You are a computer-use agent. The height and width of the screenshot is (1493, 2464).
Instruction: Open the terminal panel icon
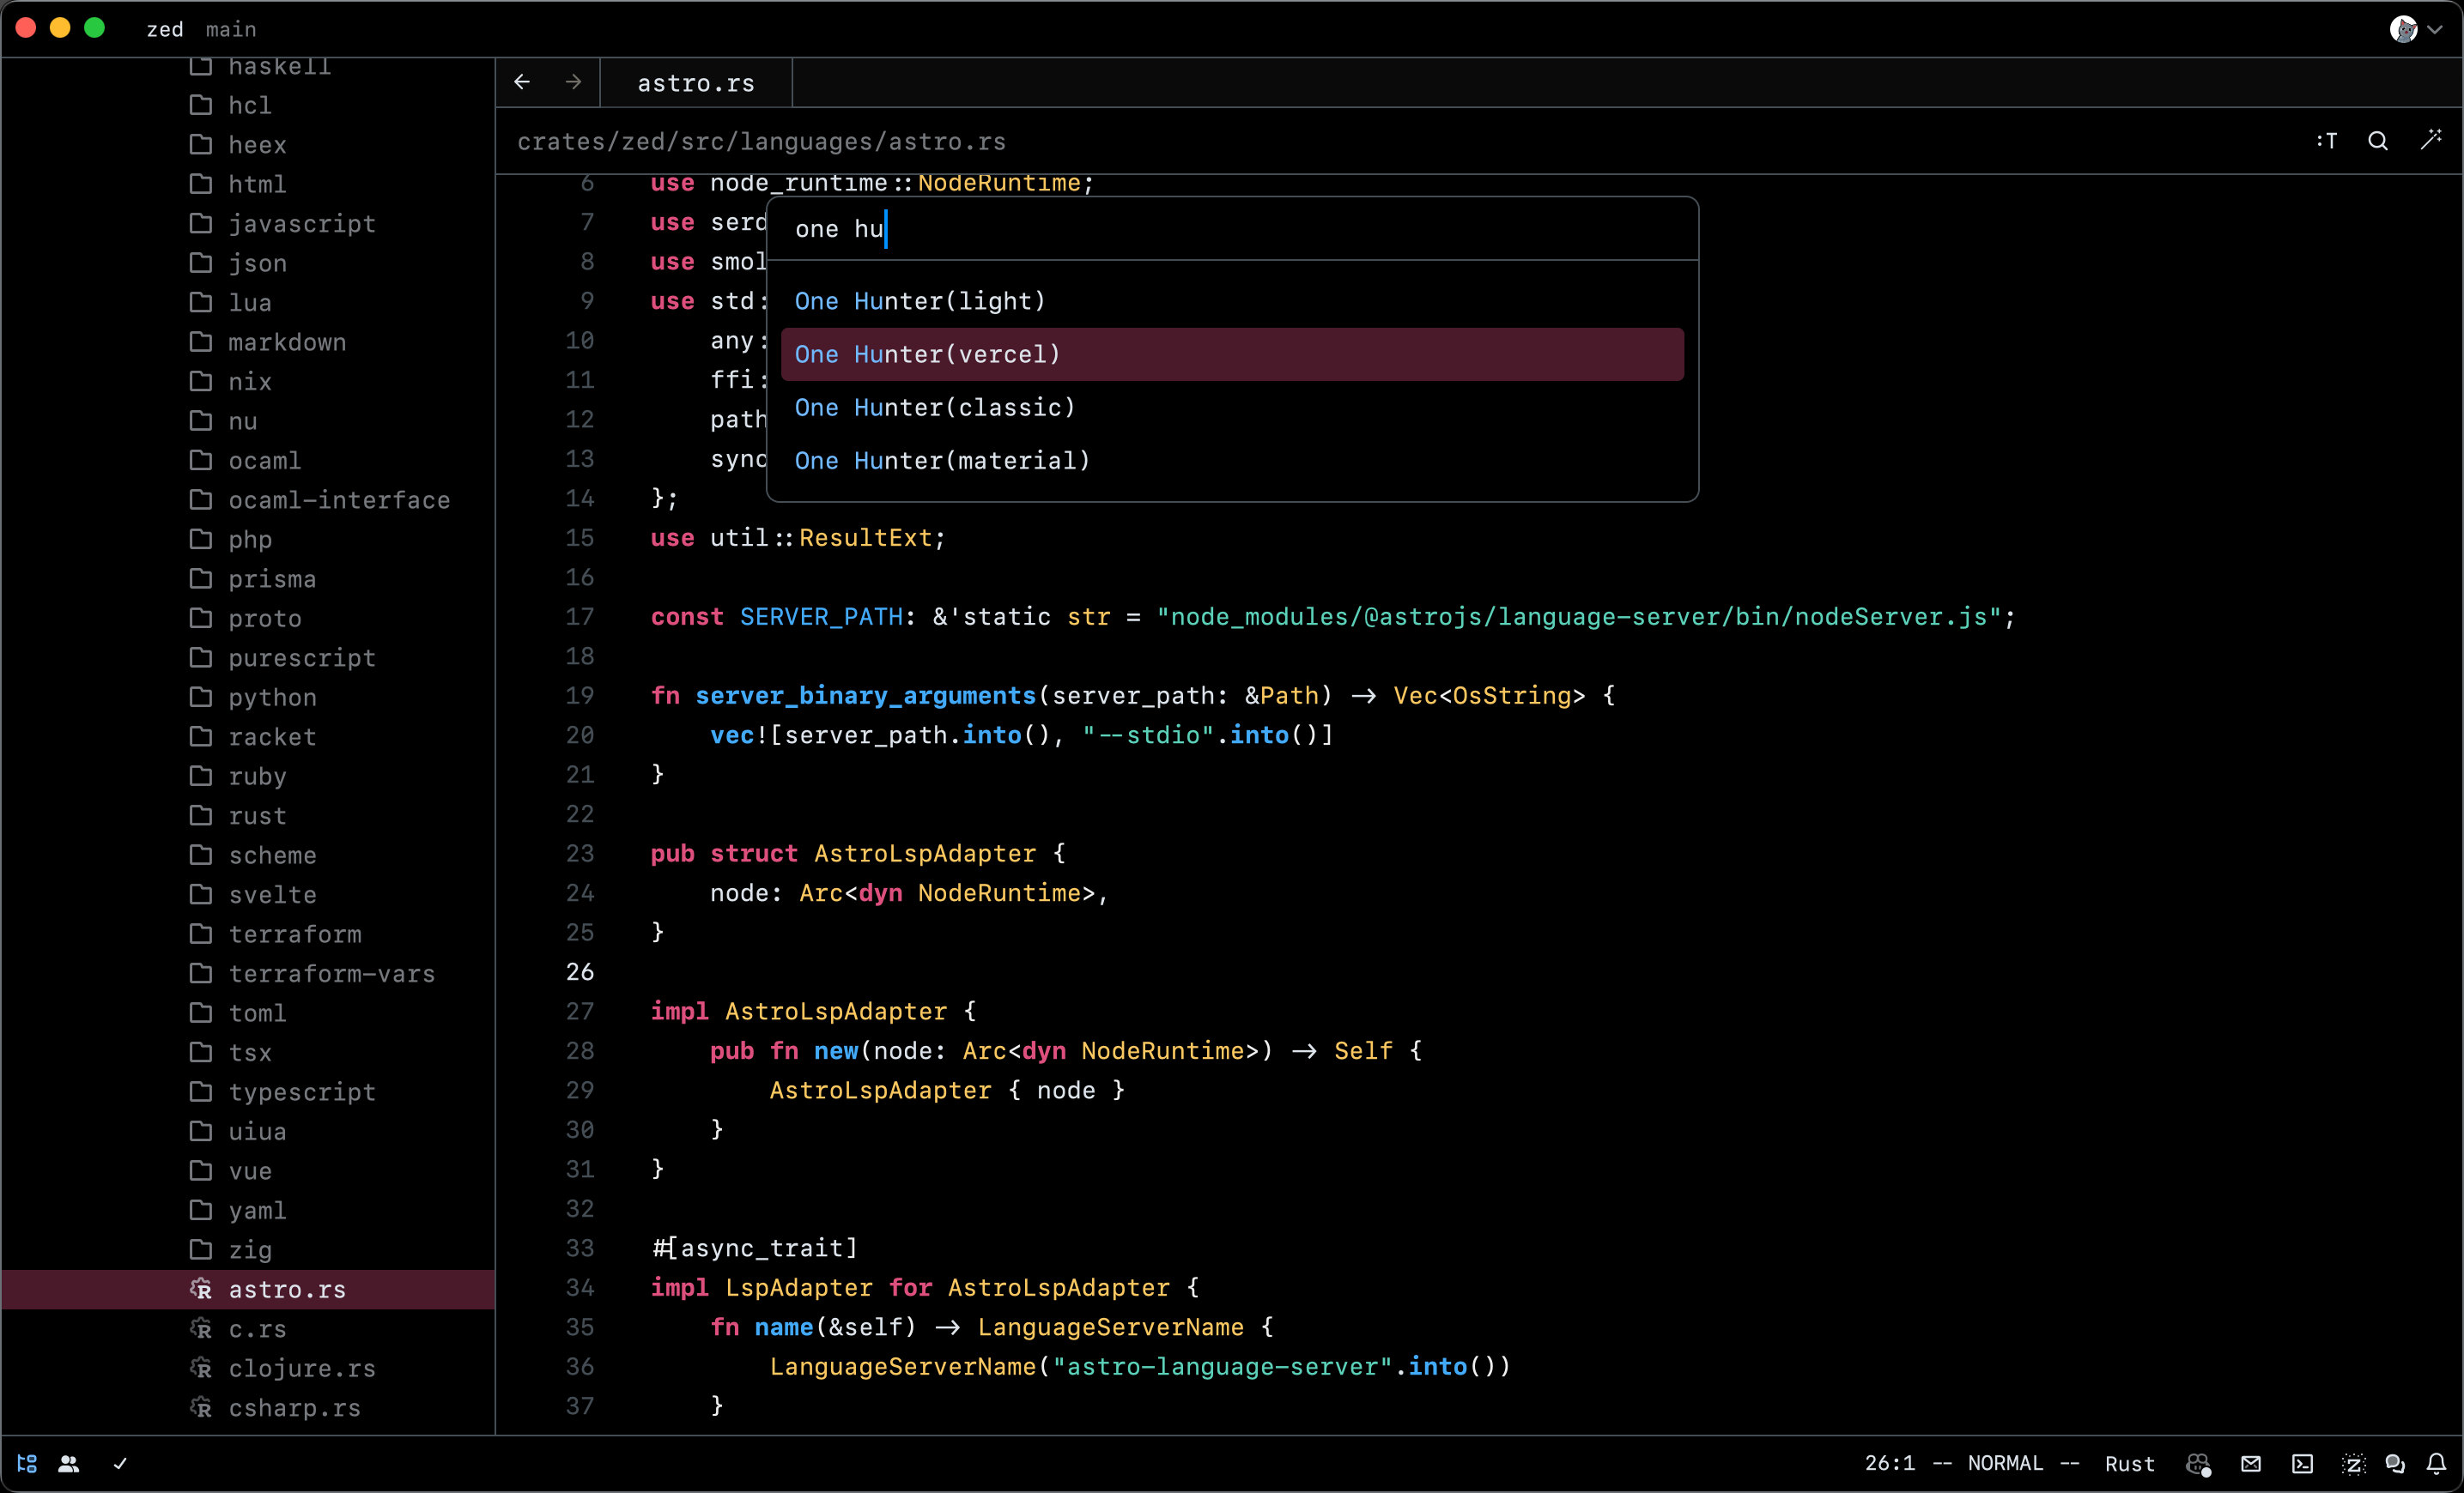(2302, 1463)
